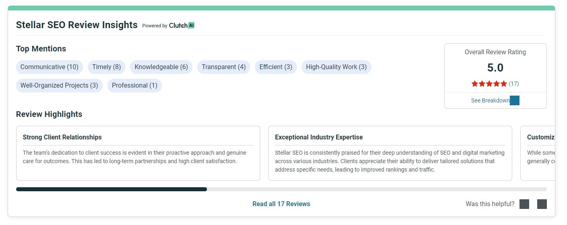Click Stellar SEO Review Insights title
Image resolution: width=567 pixels, height=225 pixels.
[x=77, y=25]
